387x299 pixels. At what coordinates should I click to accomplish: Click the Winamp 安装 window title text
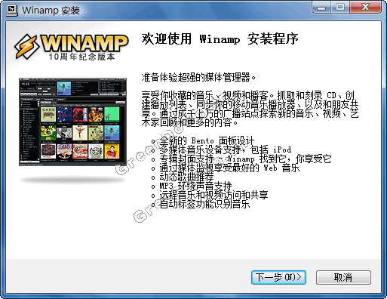coord(51,11)
